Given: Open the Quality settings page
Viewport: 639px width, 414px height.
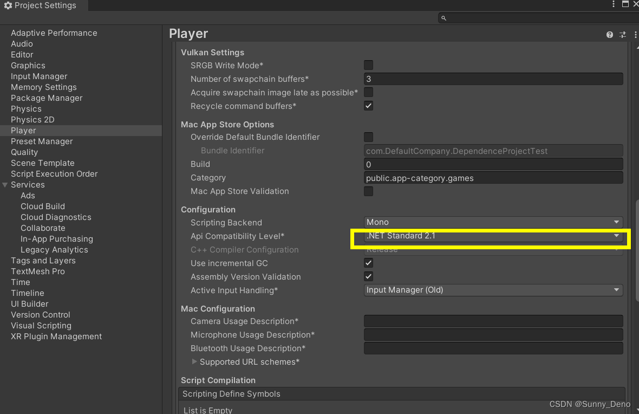Looking at the screenshot, I should point(24,152).
